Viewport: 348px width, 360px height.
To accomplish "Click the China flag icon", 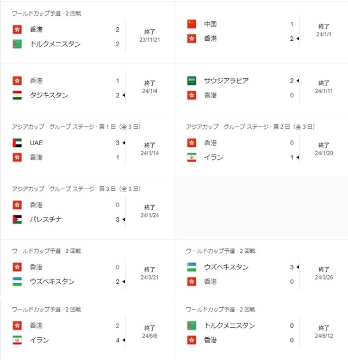I will (191, 24).
